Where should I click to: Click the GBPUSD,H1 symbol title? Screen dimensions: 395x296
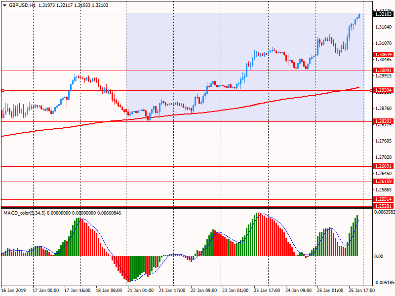click(x=22, y=5)
